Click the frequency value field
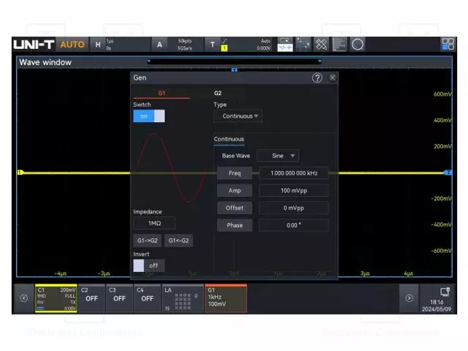 click(x=294, y=173)
